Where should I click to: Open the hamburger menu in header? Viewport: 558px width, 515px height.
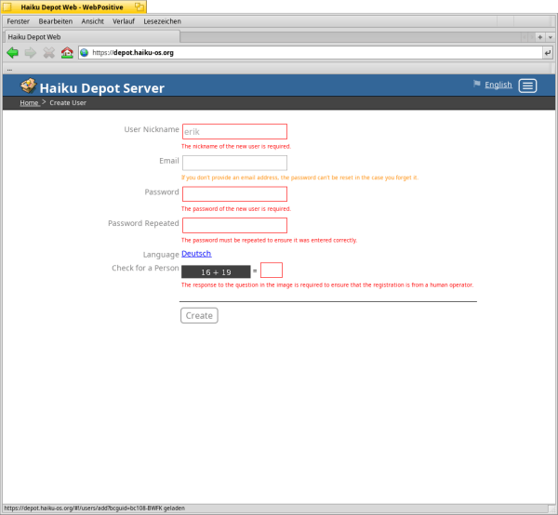[527, 86]
